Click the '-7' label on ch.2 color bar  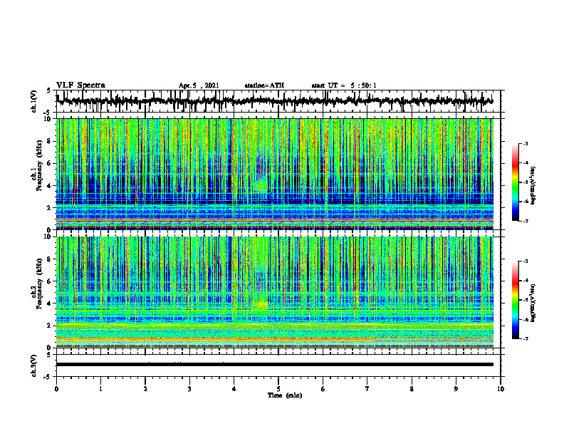click(525, 338)
